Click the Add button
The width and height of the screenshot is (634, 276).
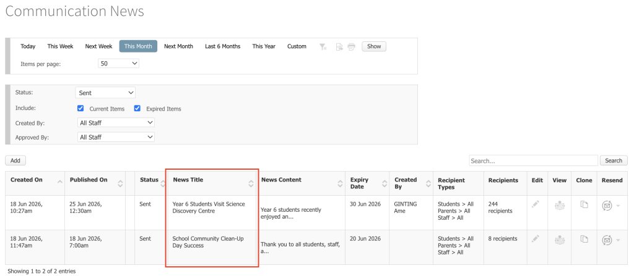tap(15, 161)
